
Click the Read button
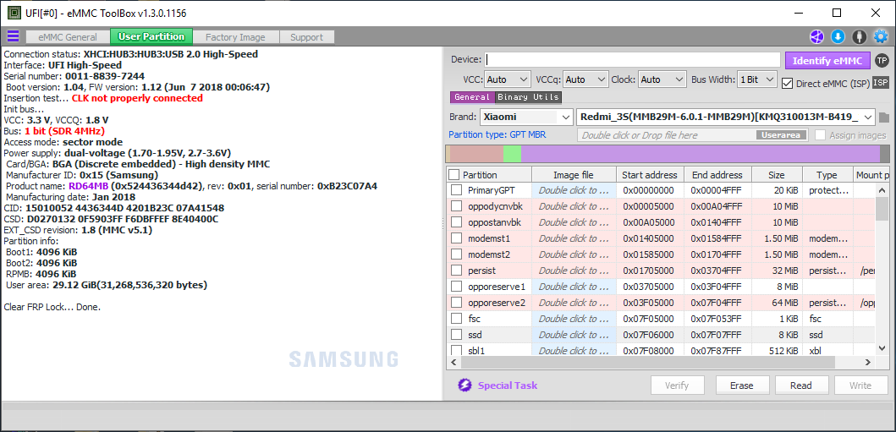[x=800, y=386]
